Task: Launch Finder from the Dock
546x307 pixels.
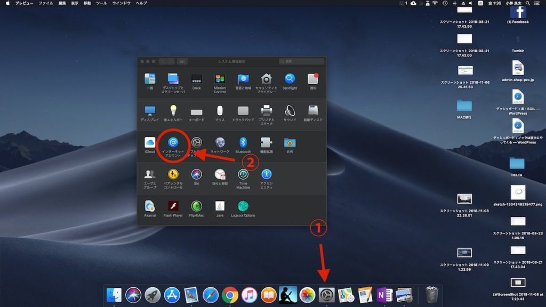Action: coord(114,295)
